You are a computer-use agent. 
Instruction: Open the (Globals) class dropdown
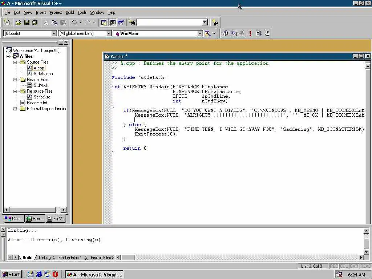pos(54,33)
